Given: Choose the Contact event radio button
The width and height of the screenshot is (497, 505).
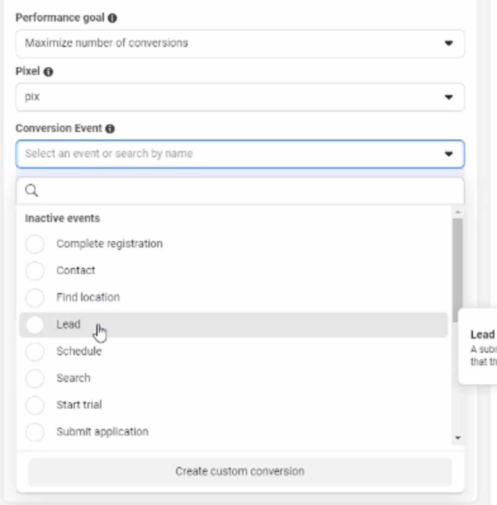Looking at the screenshot, I should tap(35, 270).
